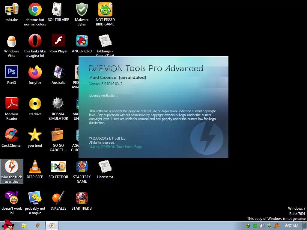The height and width of the screenshot is (230, 307).
Task: Open the green shield security tray icon
Action: click(270, 226)
